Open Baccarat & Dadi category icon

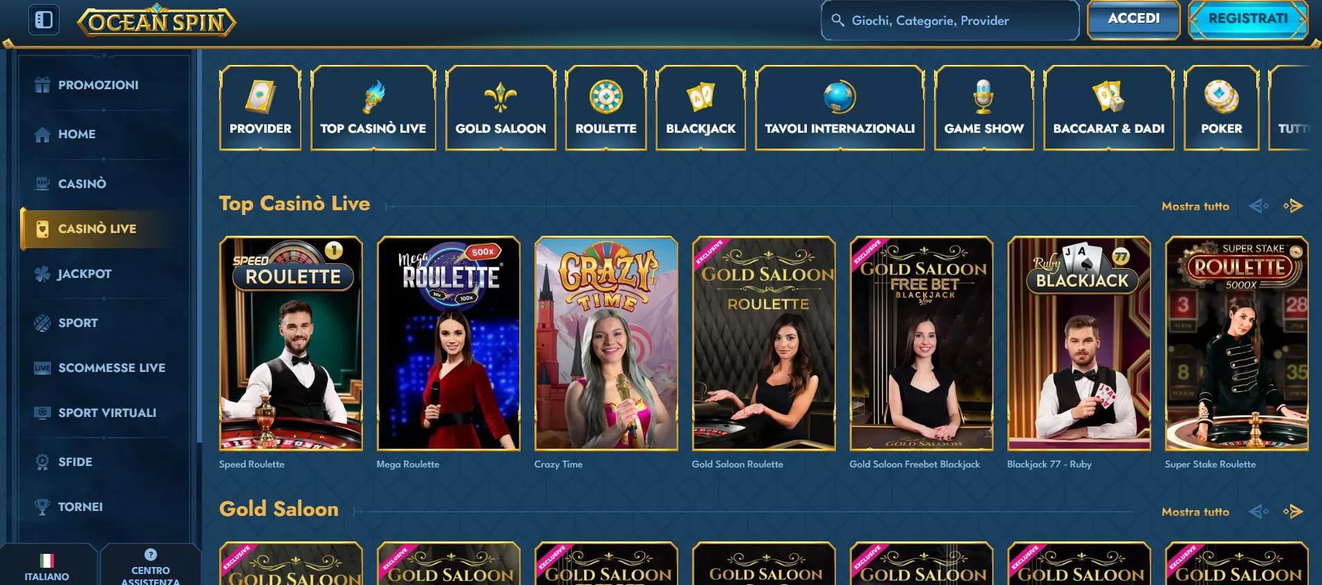(1108, 97)
